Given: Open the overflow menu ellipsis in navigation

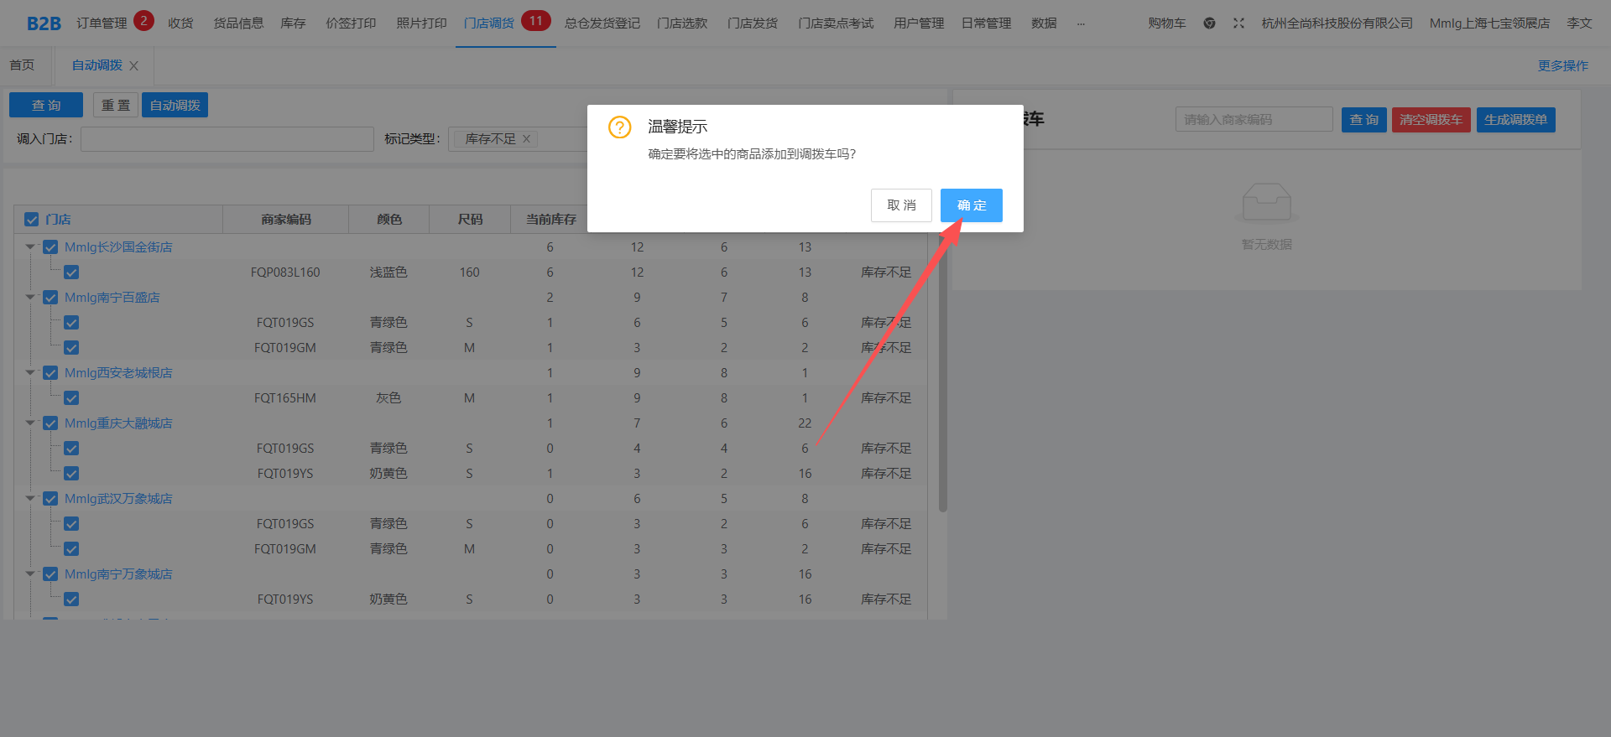Looking at the screenshot, I should point(1081,24).
